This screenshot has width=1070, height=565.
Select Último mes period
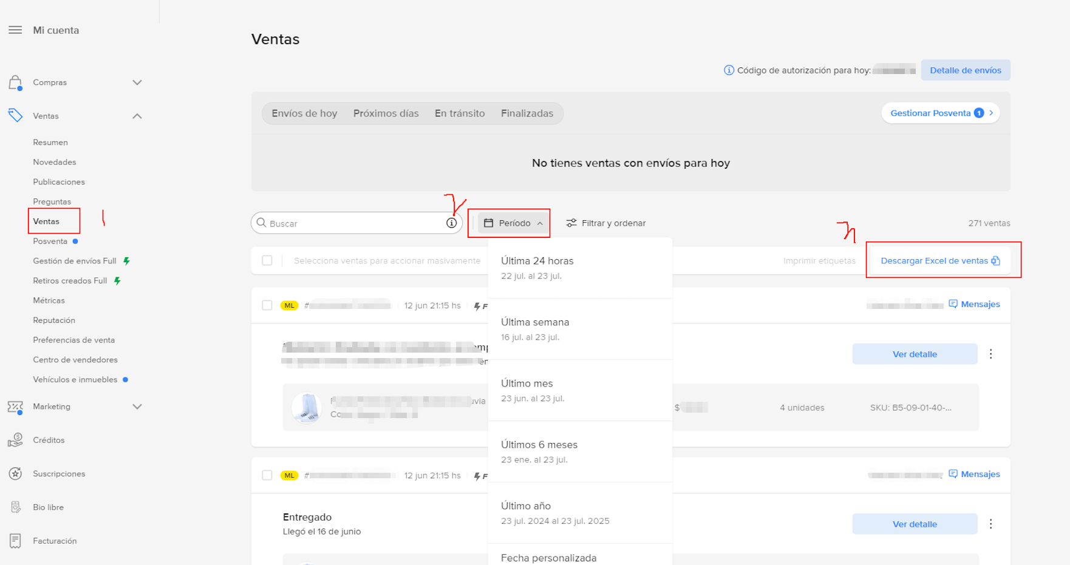(x=580, y=390)
